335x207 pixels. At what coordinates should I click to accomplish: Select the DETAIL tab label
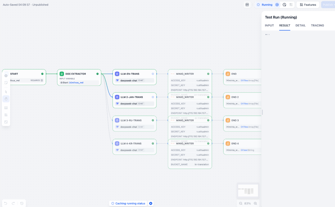301,25
